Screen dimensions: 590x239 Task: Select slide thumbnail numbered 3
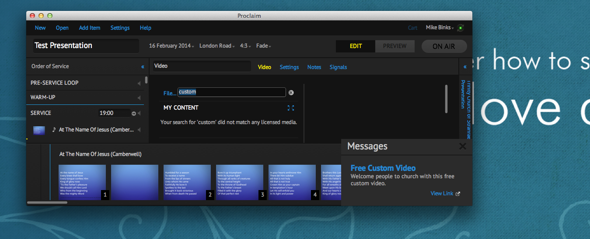click(240, 182)
